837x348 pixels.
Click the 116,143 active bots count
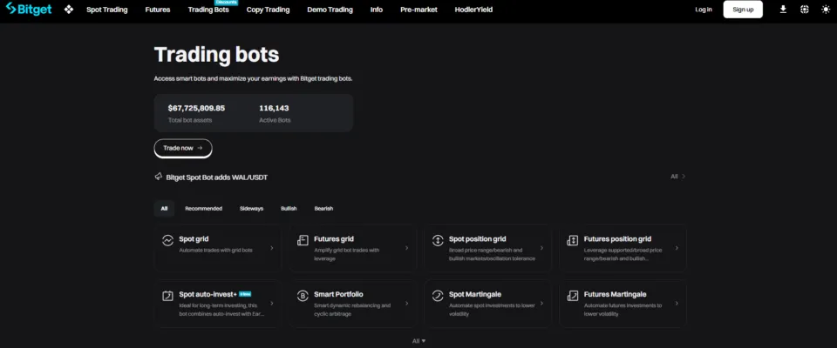pyautogui.click(x=274, y=108)
